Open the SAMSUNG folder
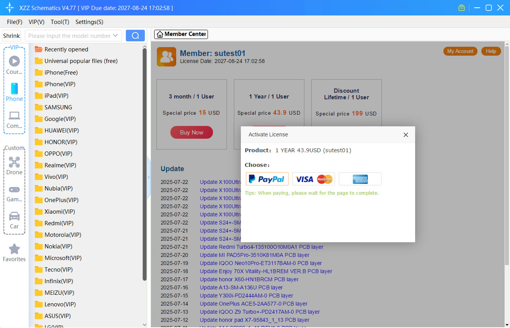Viewport: 510px width, 328px height. tap(53, 107)
